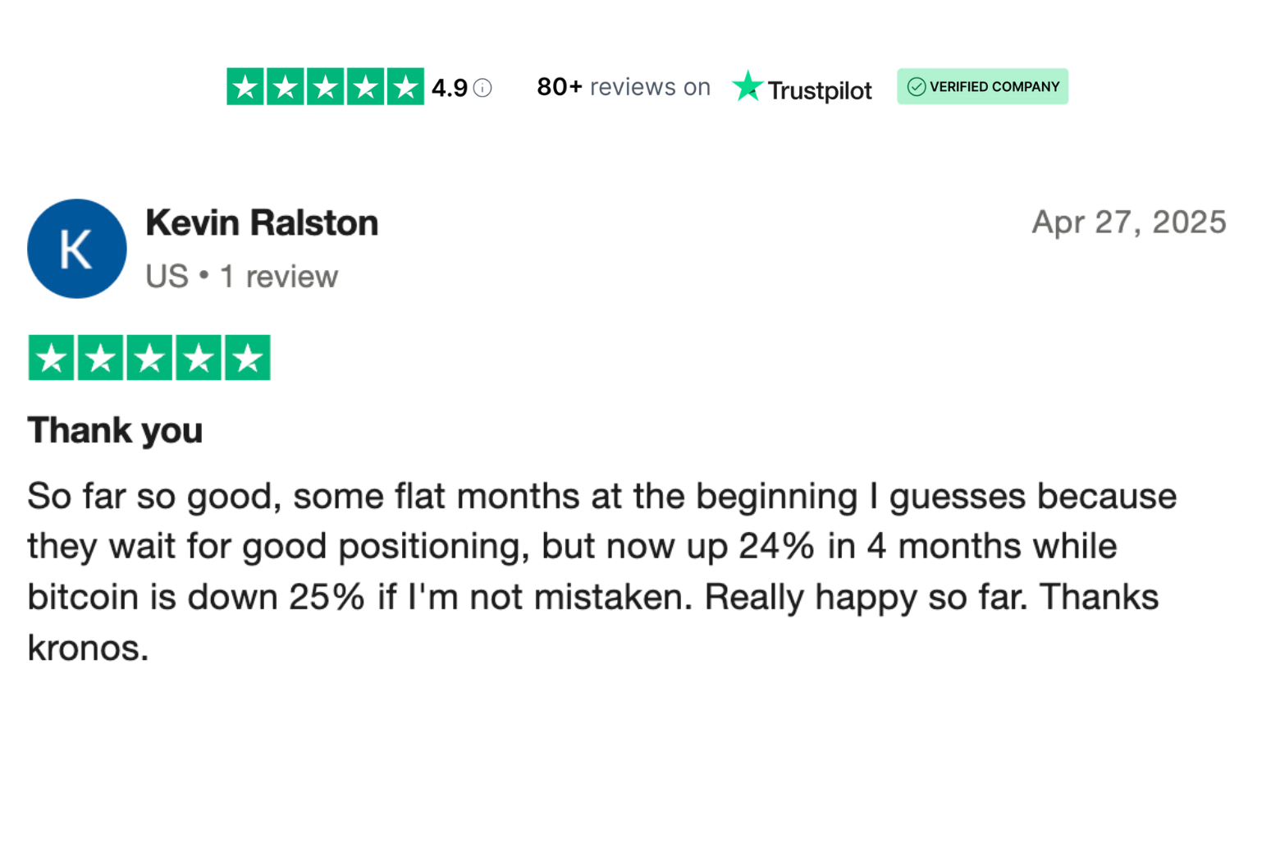
Task: Click the first star in header rating
Action: tap(245, 87)
